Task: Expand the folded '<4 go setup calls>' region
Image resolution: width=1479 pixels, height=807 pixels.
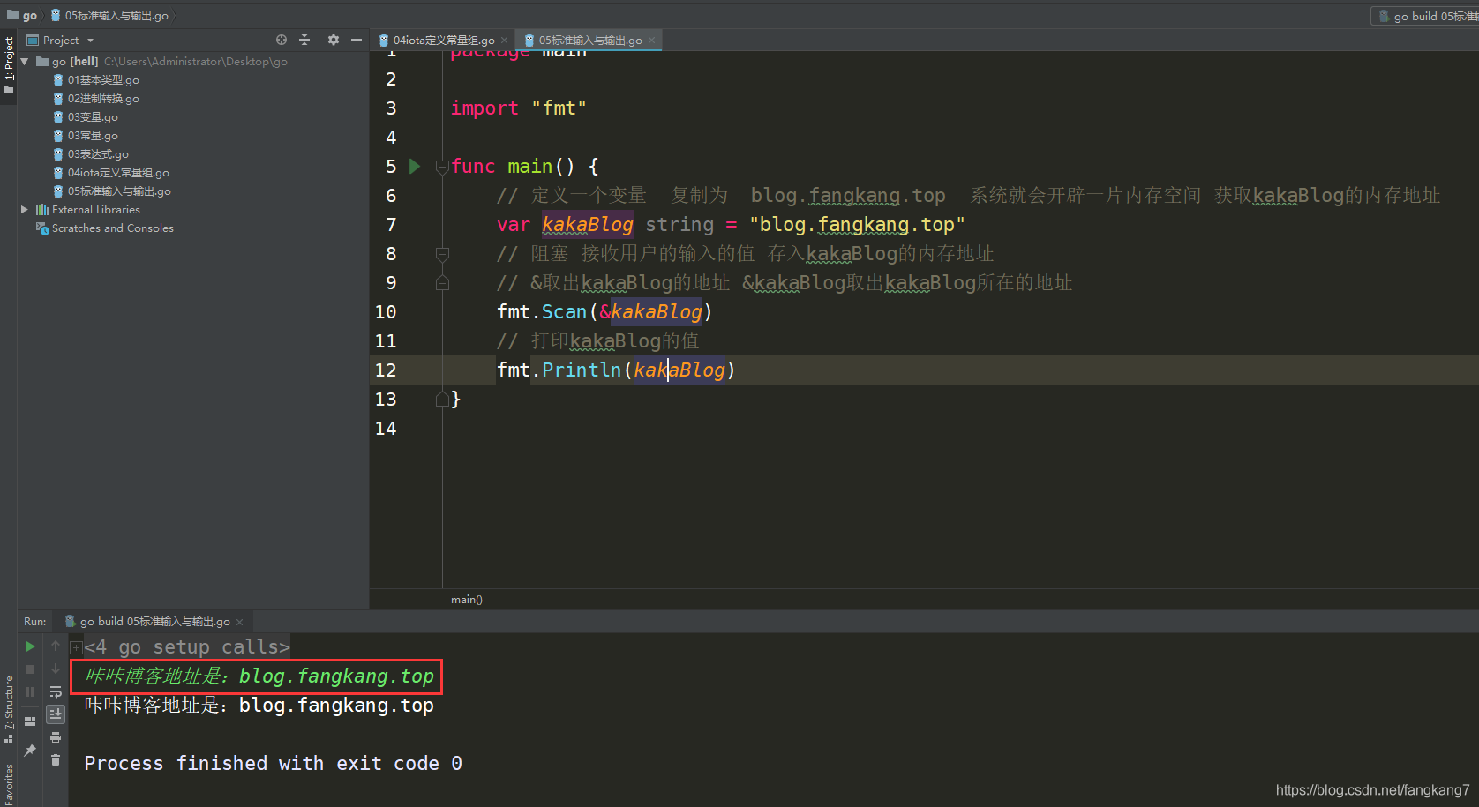Action: coord(76,647)
